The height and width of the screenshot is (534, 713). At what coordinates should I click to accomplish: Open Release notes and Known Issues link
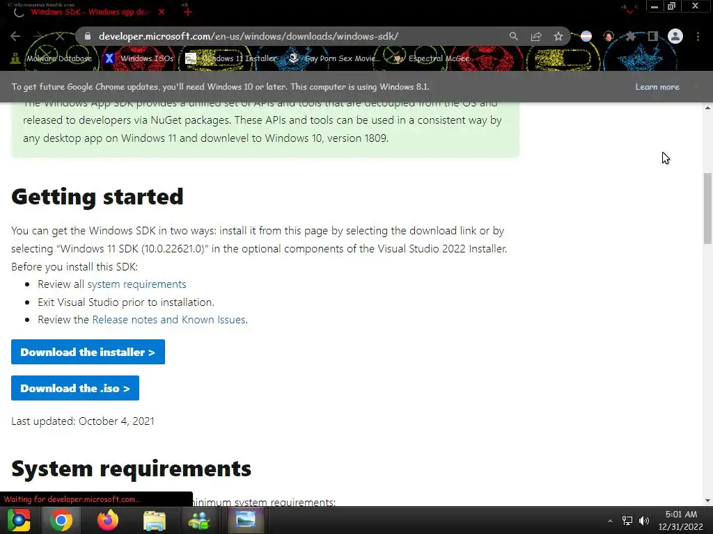click(x=170, y=320)
